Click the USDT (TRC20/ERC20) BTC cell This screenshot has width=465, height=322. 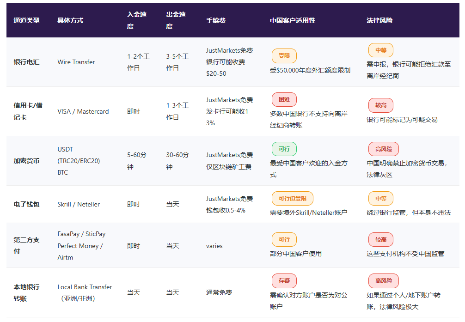coord(79,161)
